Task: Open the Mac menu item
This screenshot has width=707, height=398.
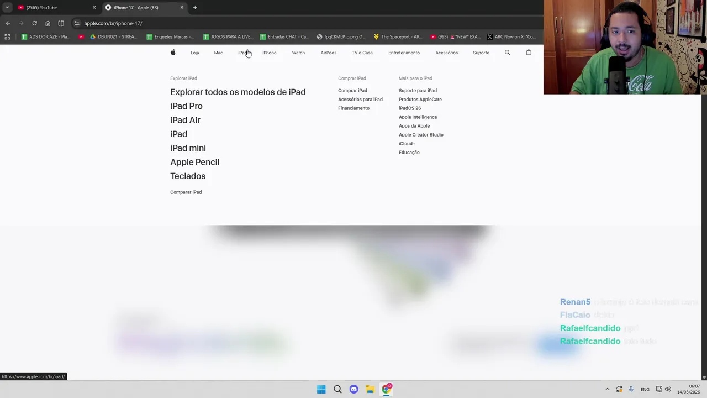Action: point(218,53)
